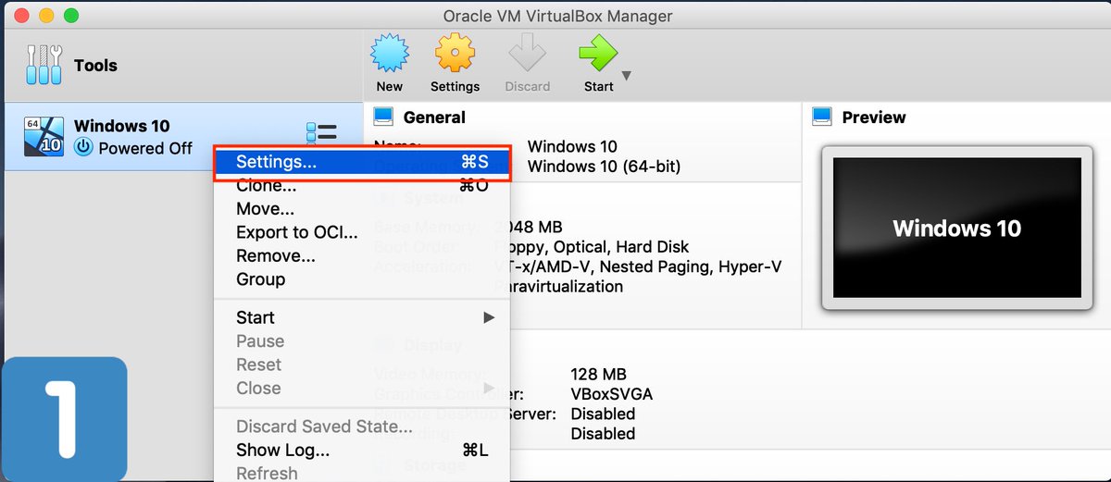Click the Powered Off status text
This screenshot has width=1111, height=482.
tap(145, 148)
